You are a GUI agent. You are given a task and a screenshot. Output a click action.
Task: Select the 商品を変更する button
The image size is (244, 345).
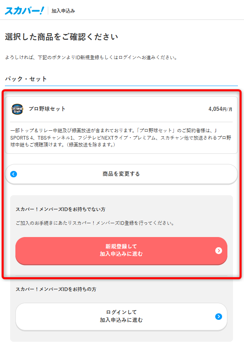[x=121, y=174]
